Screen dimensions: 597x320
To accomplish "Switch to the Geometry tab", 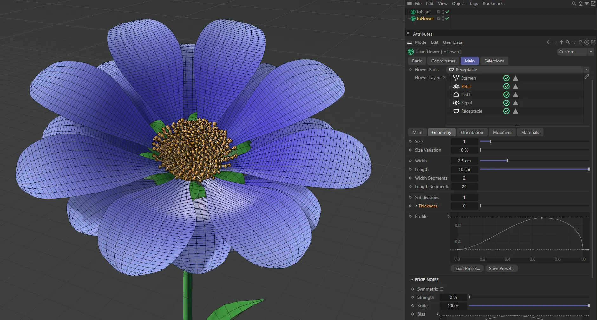I will [442, 132].
